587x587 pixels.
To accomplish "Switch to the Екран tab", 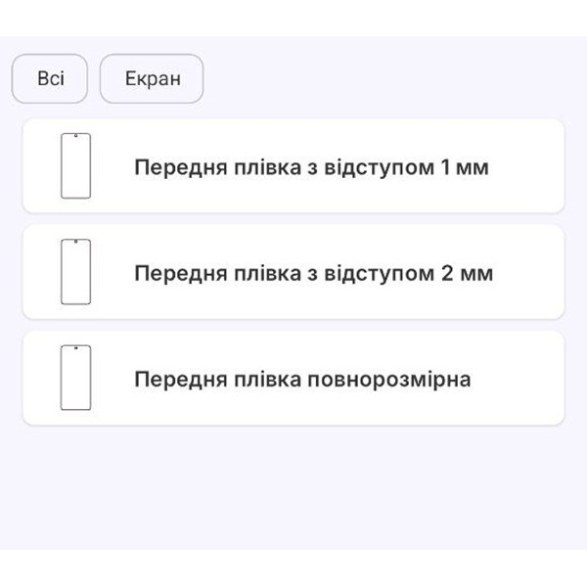I will (x=152, y=78).
